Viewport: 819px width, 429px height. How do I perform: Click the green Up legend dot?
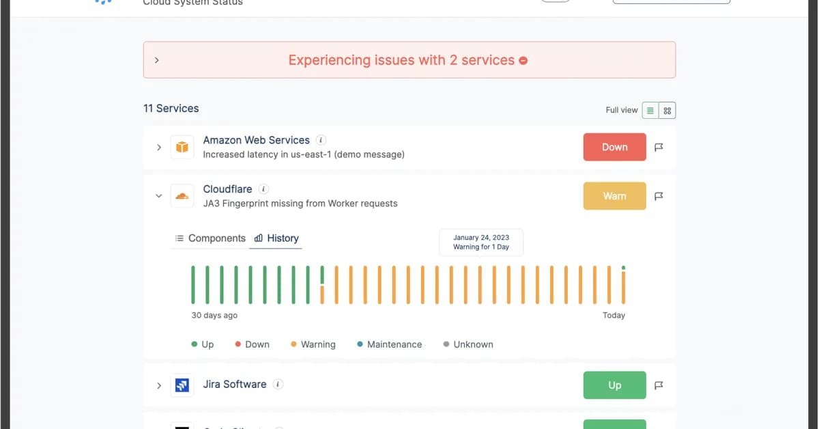pyautogui.click(x=195, y=344)
